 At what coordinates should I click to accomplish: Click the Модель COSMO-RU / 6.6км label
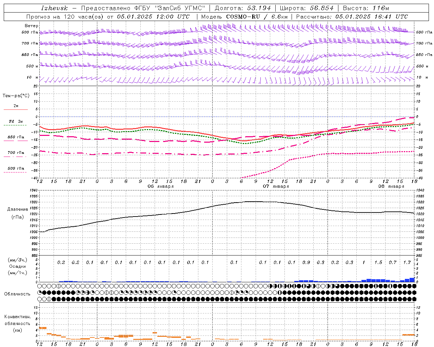pyautogui.click(x=244, y=17)
